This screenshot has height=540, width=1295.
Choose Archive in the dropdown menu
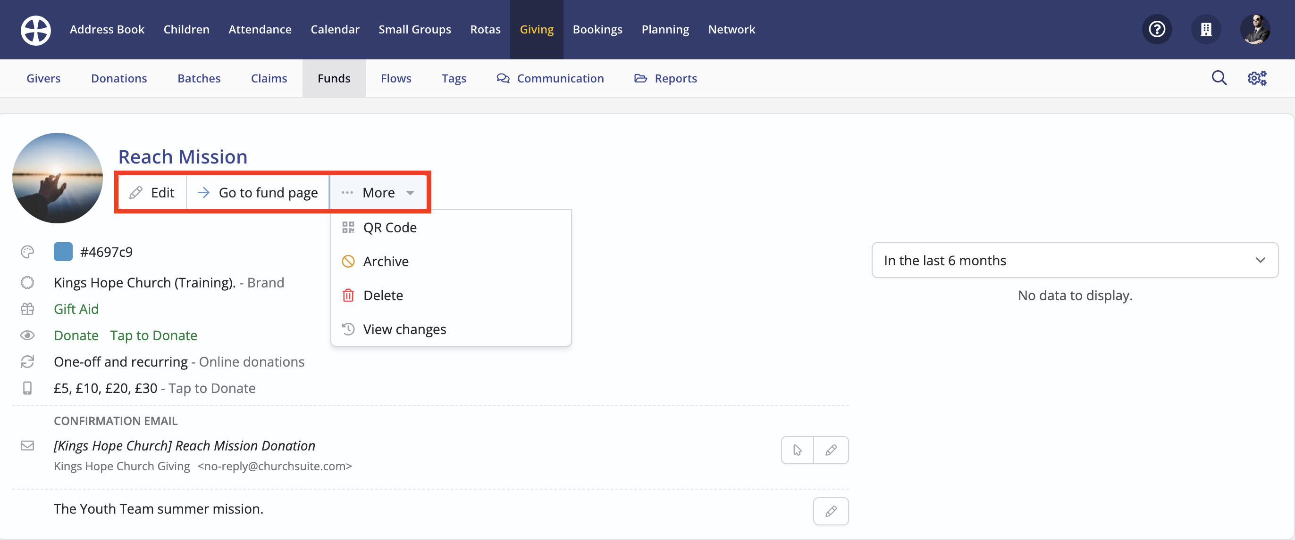(x=385, y=262)
